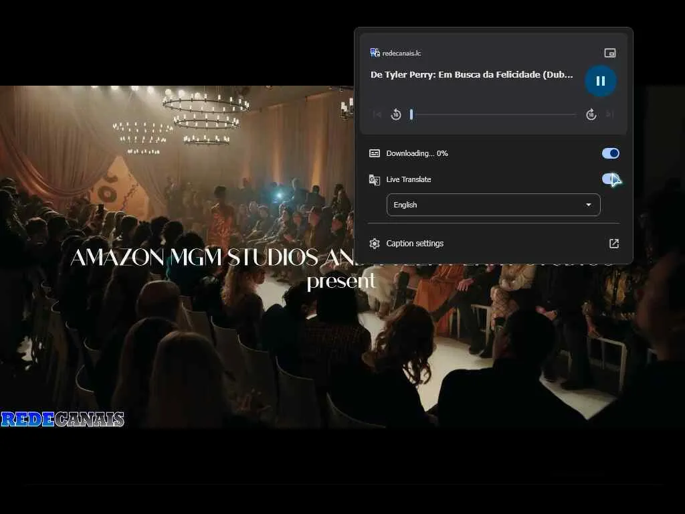Open Caption settings
Screen dimensions: 685x514
coord(494,244)
